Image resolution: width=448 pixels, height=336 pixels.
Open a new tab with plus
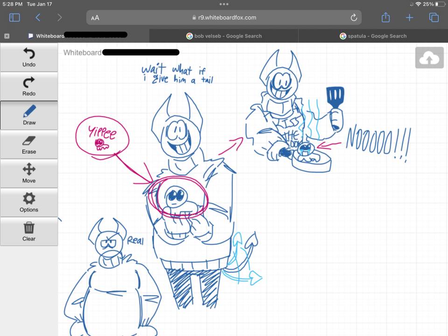click(409, 18)
